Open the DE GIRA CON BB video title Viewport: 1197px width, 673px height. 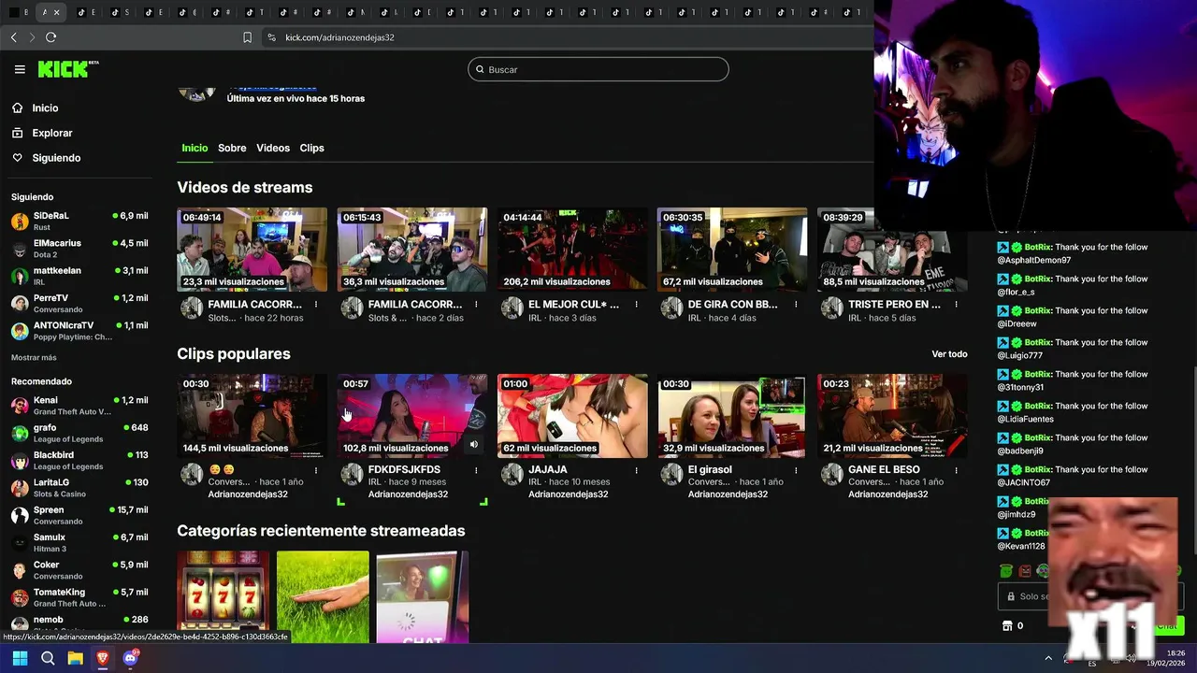tap(732, 305)
